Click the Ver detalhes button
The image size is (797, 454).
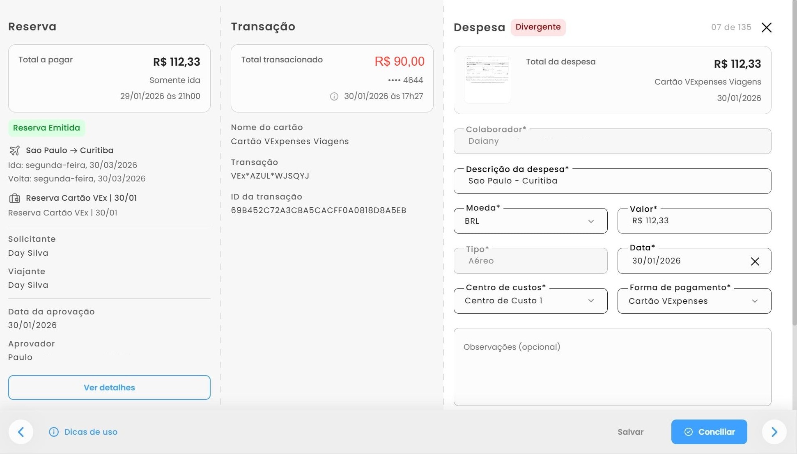tap(109, 388)
